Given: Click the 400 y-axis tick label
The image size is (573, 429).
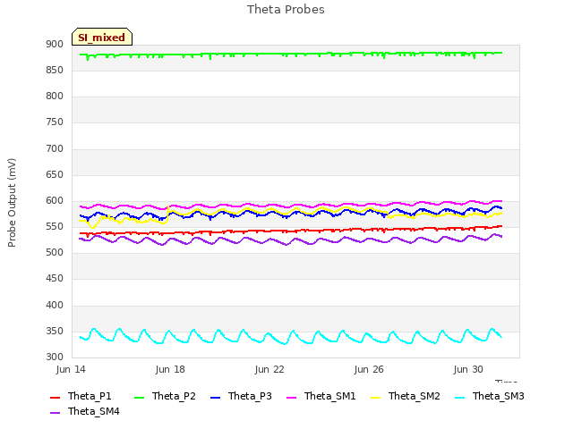Looking at the screenshot, I should 55,305.
